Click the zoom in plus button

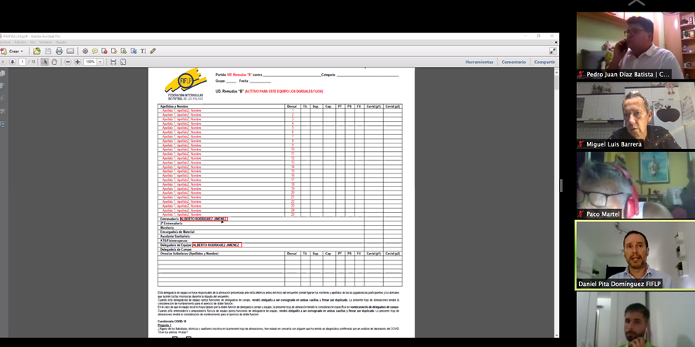[77, 62]
